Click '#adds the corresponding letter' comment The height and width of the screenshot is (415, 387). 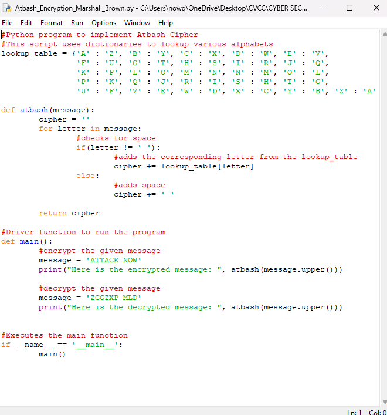coord(184,157)
